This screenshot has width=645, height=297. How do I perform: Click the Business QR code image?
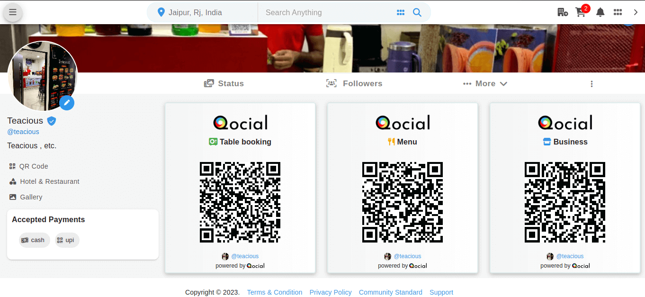click(x=565, y=202)
